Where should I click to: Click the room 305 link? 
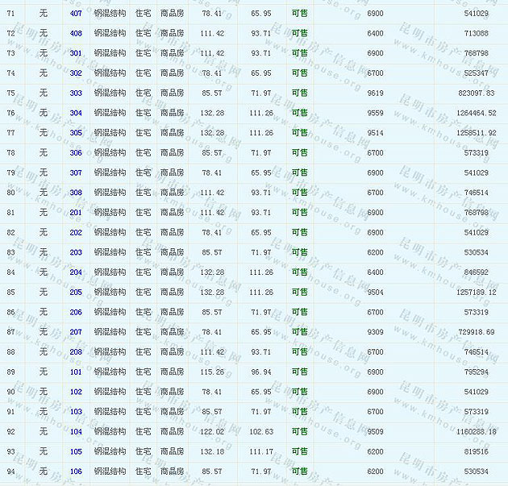point(76,133)
